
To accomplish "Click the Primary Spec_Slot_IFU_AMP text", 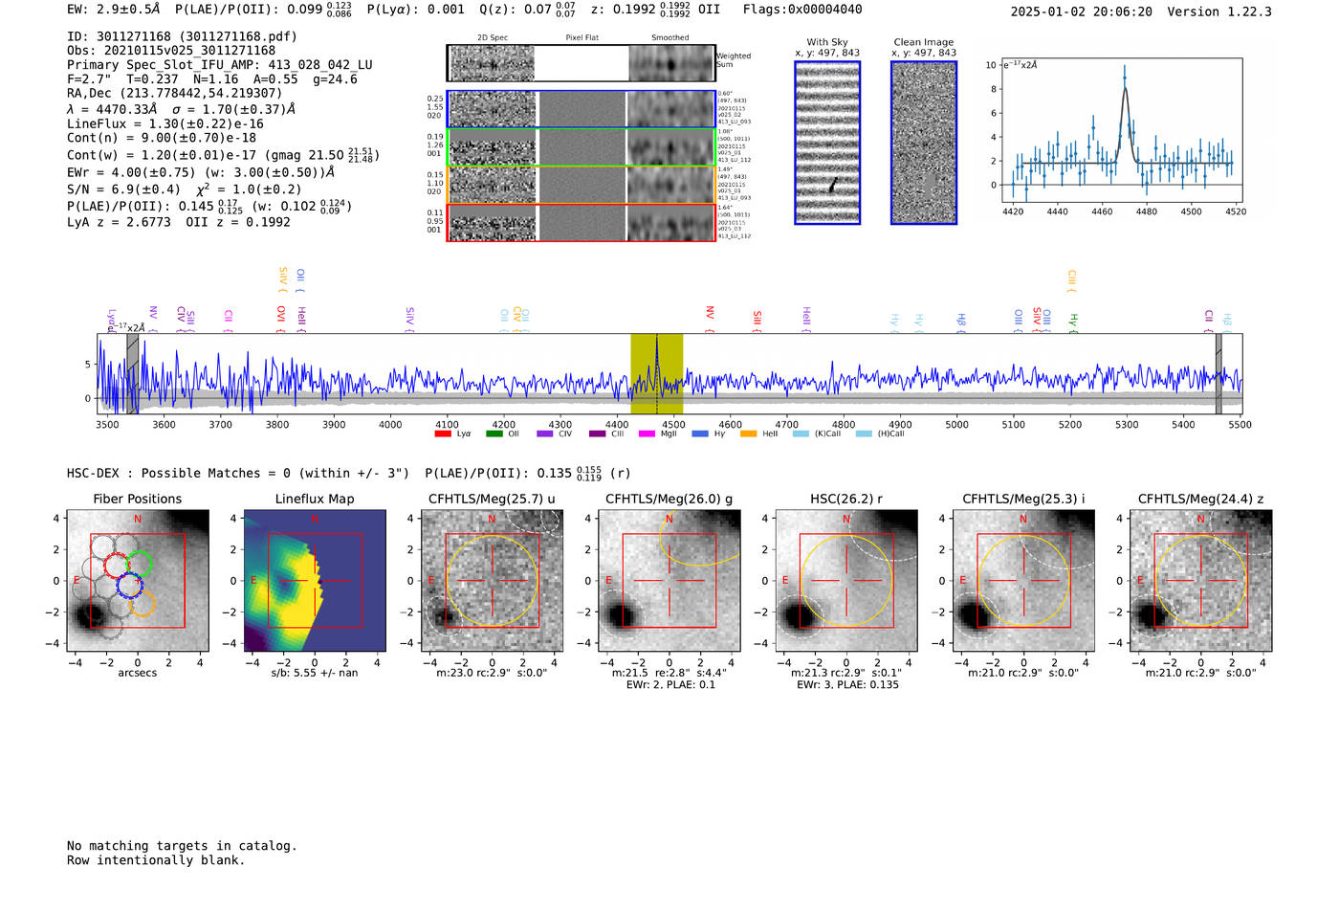I will coord(220,65).
